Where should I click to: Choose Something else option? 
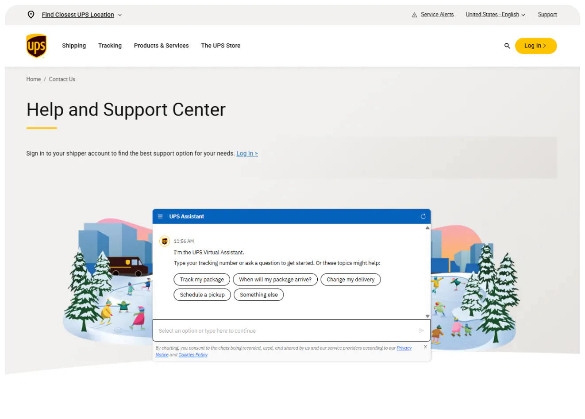259,295
